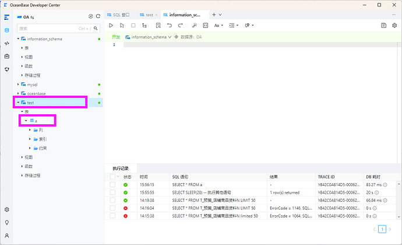
Task: Close the test tab
Action: (x=156, y=15)
